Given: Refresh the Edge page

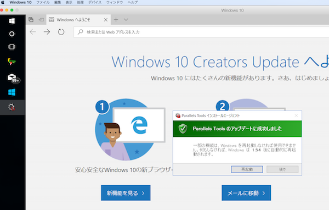Looking at the screenshot, I should 61,32.
